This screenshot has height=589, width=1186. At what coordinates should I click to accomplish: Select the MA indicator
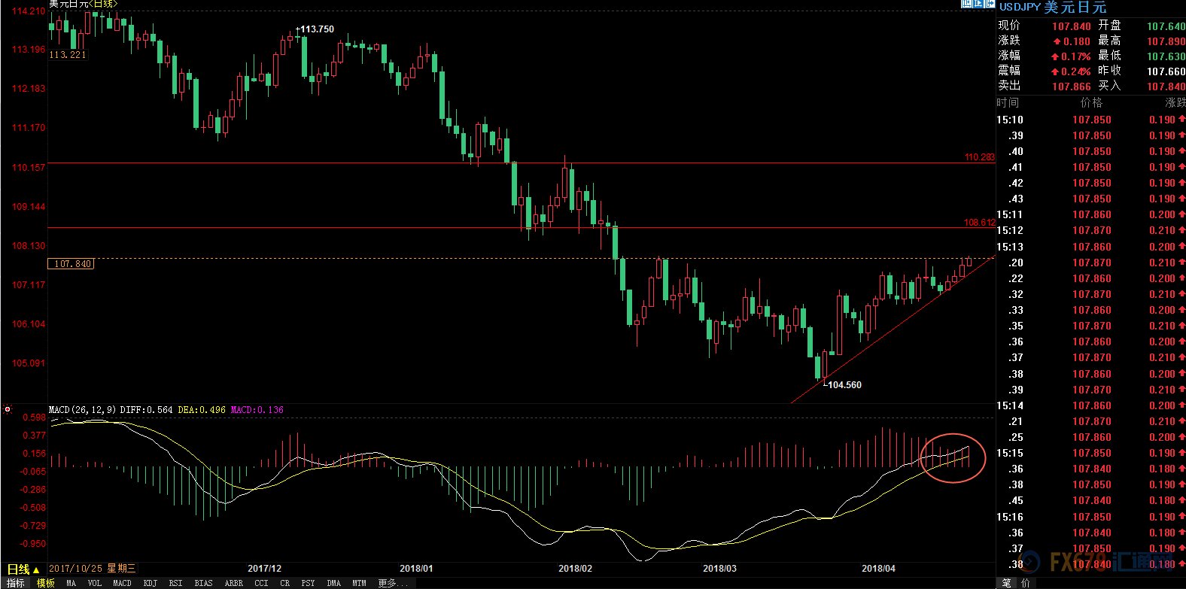71,583
